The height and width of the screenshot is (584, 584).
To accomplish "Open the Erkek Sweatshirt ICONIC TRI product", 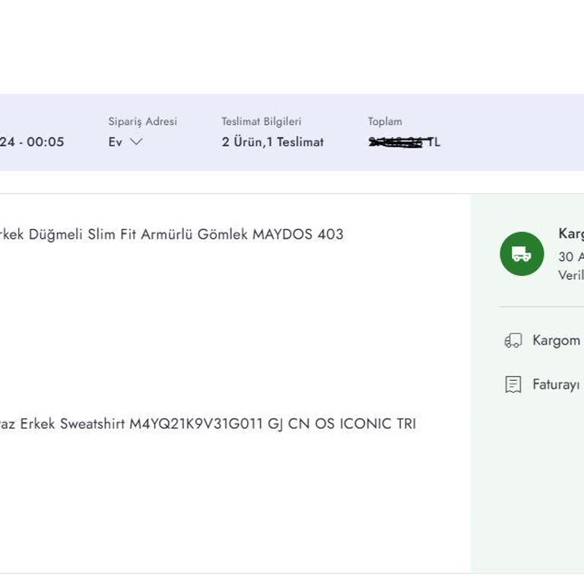I will tap(208, 424).
